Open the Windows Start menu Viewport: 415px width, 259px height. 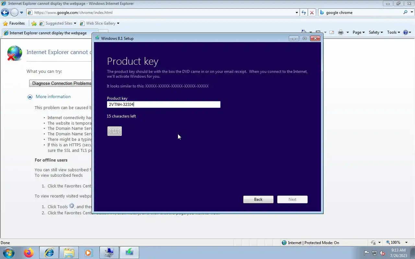9,253
